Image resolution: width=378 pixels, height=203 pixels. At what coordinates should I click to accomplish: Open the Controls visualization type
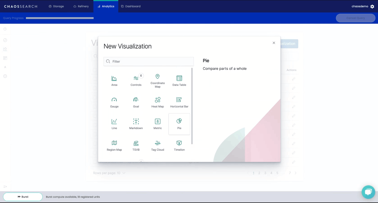point(136,80)
